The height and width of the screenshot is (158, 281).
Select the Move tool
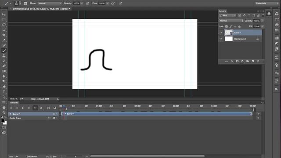coord(4,14)
